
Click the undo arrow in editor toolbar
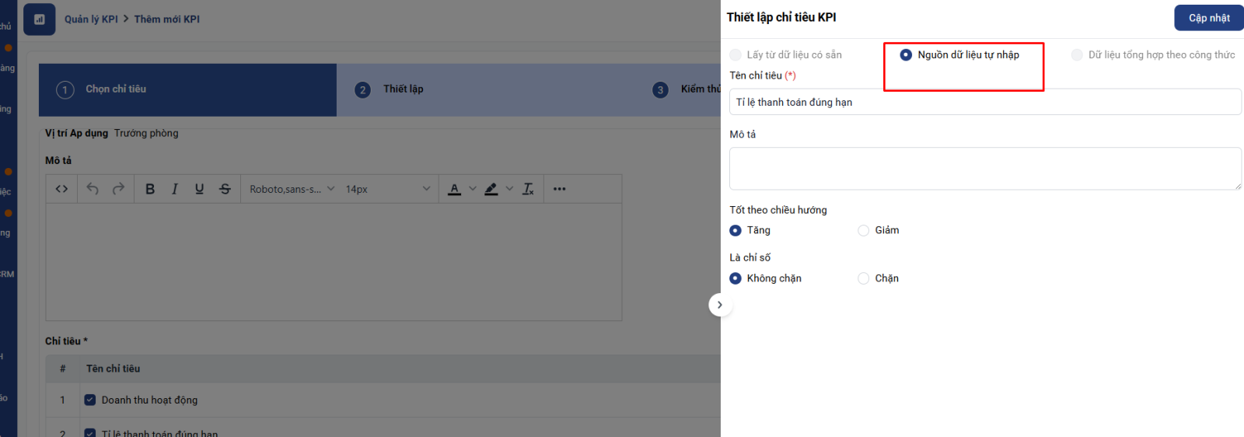pyautogui.click(x=93, y=189)
